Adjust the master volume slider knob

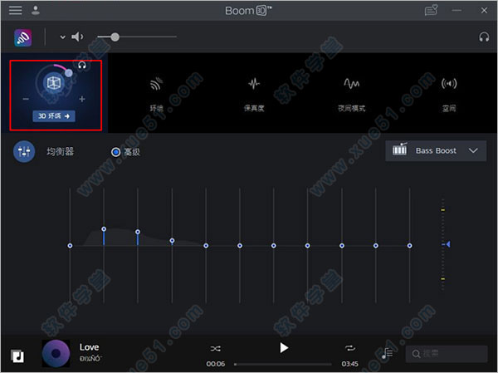point(115,37)
